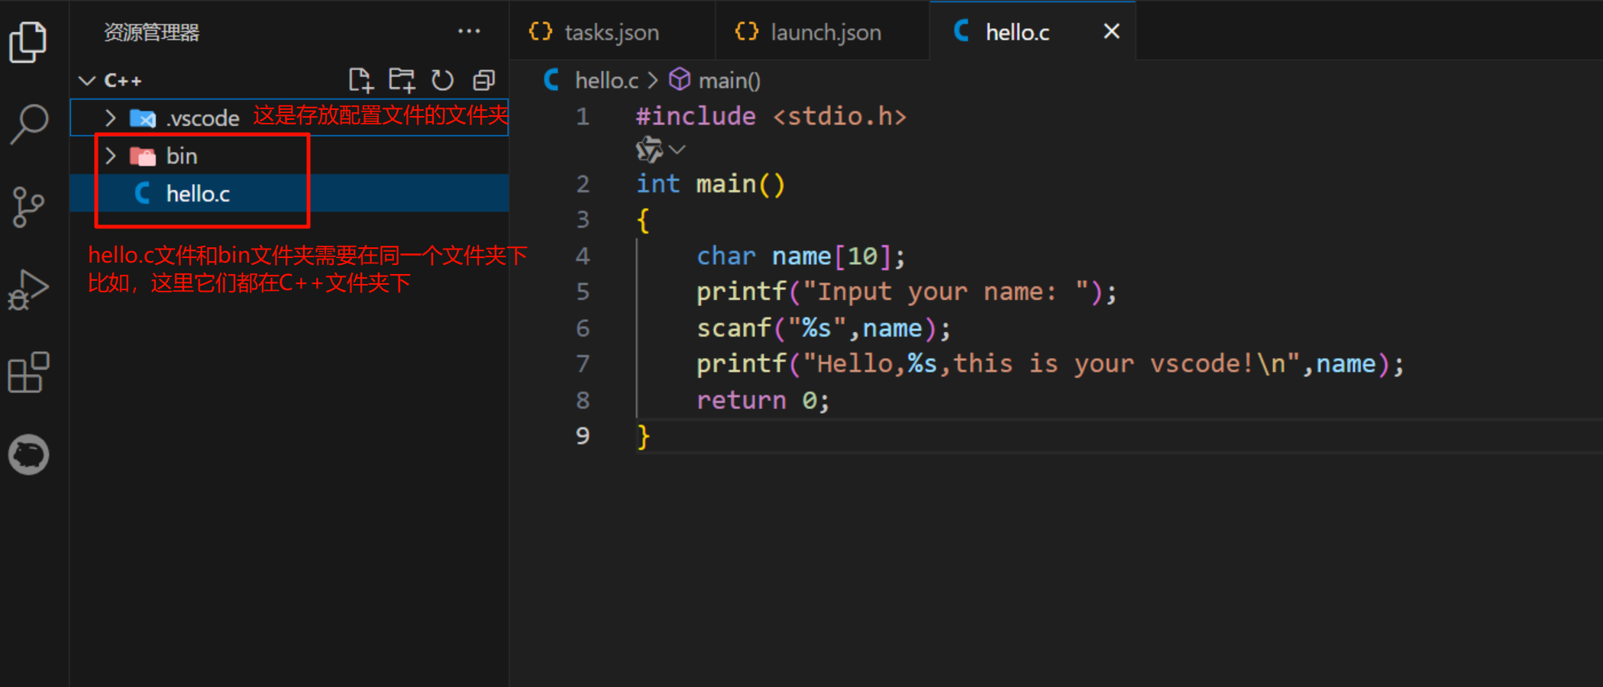Click the 'Hello,%s,this is your vscode' line
This screenshot has width=1603, height=687.
[x=1049, y=363]
